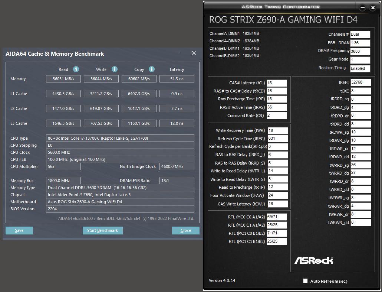Select L3 Cache Latency 12.0 ns field
The height and width of the screenshot is (292, 382).
[177, 123]
